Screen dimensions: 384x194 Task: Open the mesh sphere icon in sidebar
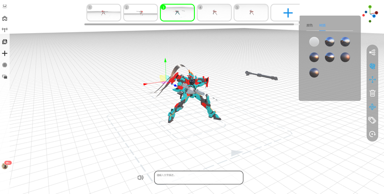(x=4, y=65)
